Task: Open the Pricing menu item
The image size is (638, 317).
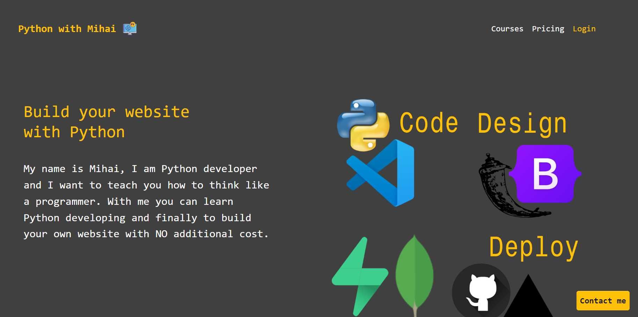Action: coord(548,29)
